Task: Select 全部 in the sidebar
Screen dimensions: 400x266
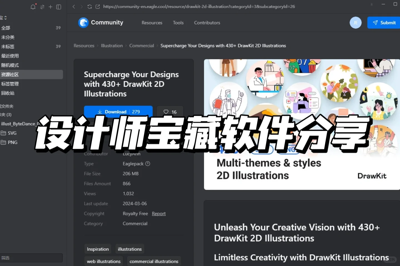Action: (31, 28)
